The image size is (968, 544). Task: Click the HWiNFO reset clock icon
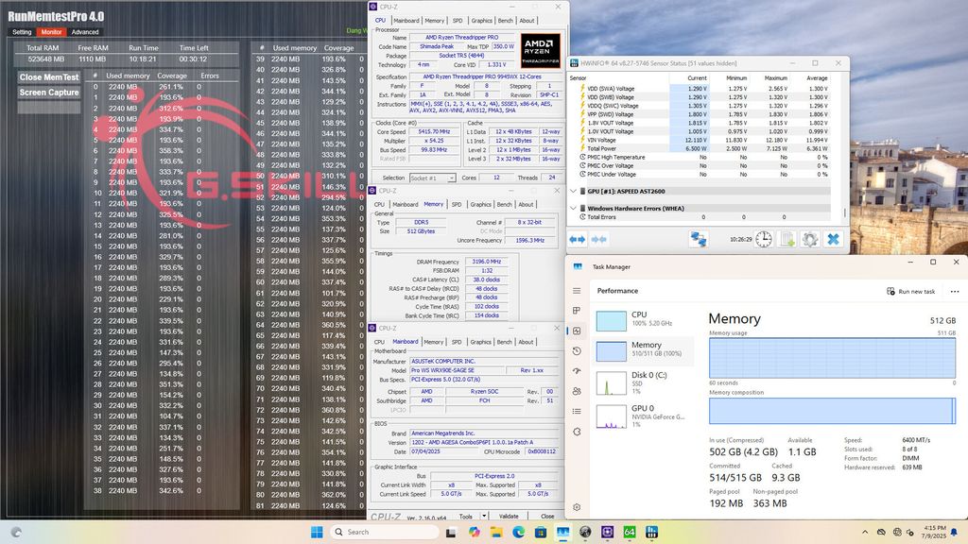(763, 239)
